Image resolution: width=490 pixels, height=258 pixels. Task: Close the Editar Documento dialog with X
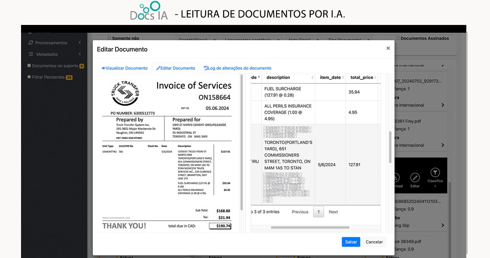click(388, 48)
